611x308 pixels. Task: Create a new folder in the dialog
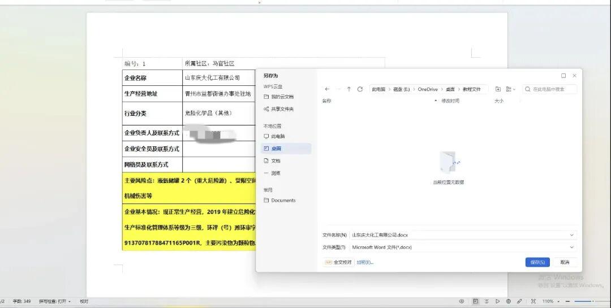pos(498,89)
